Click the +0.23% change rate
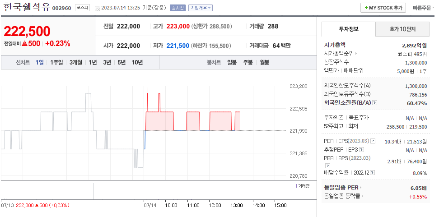The height and width of the screenshot is (217, 439). tap(58, 44)
